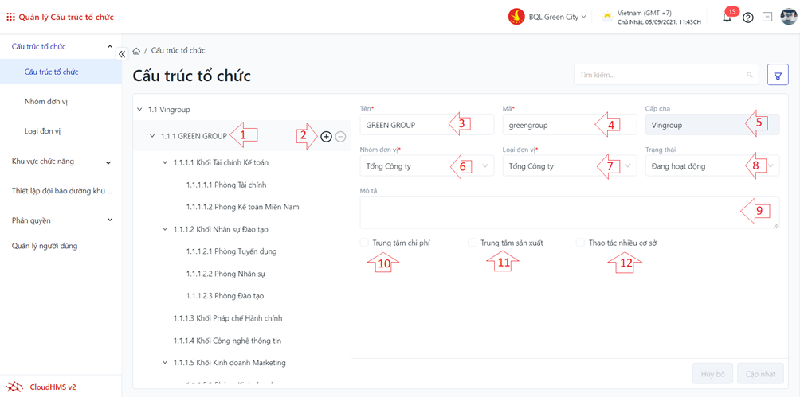Click the filter funnel button
This screenshot has width=800, height=397.
click(x=778, y=75)
